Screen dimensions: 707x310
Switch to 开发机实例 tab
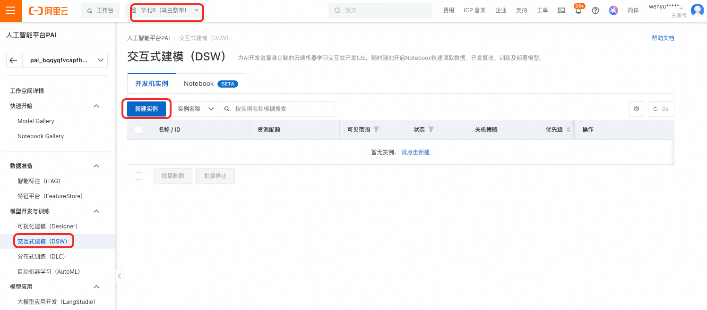tap(152, 84)
